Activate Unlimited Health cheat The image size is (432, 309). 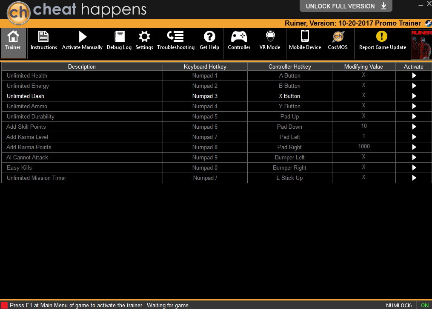(x=414, y=75)
